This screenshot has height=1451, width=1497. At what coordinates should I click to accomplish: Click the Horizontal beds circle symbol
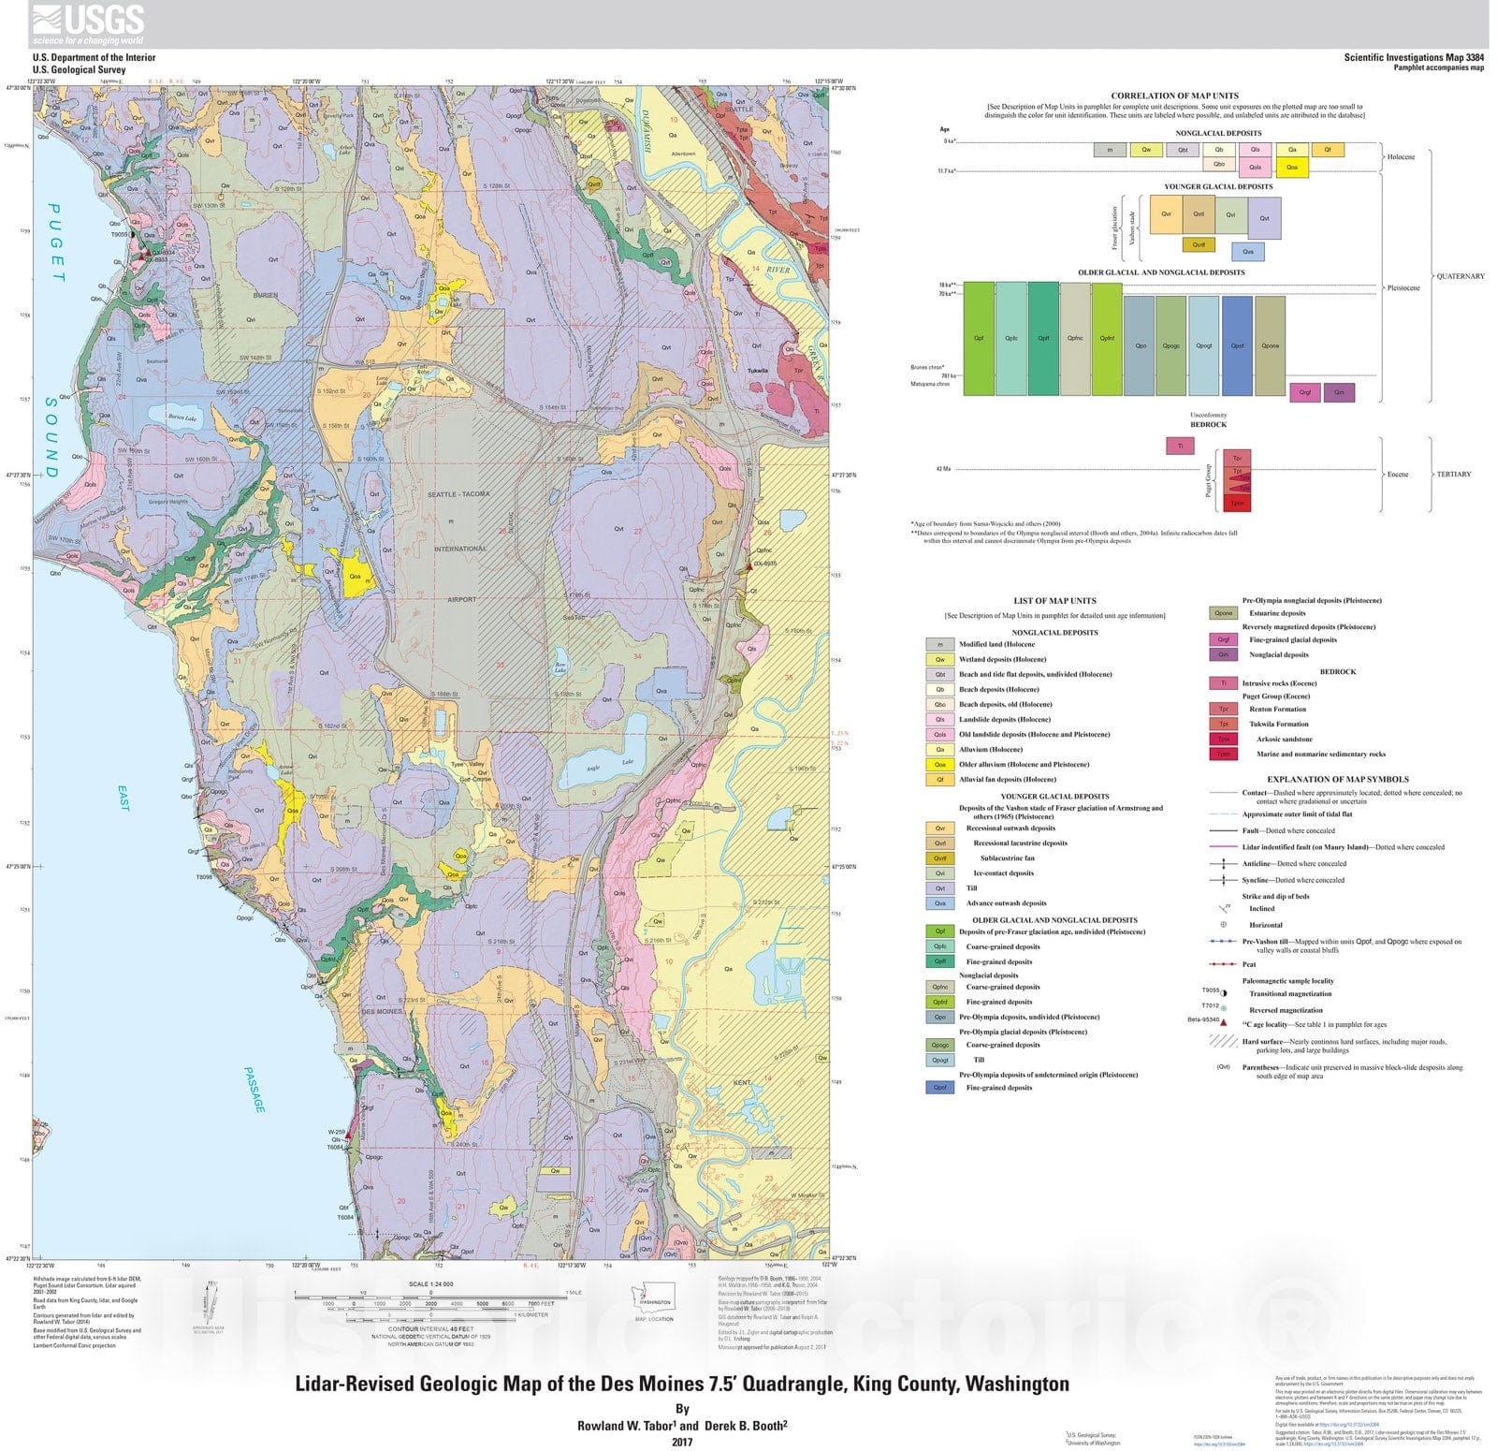(x=1223, y=924)
